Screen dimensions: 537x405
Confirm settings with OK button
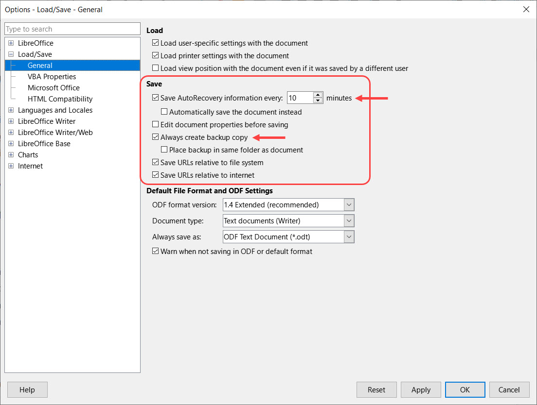pyautogui.click(x=465, y=389)
